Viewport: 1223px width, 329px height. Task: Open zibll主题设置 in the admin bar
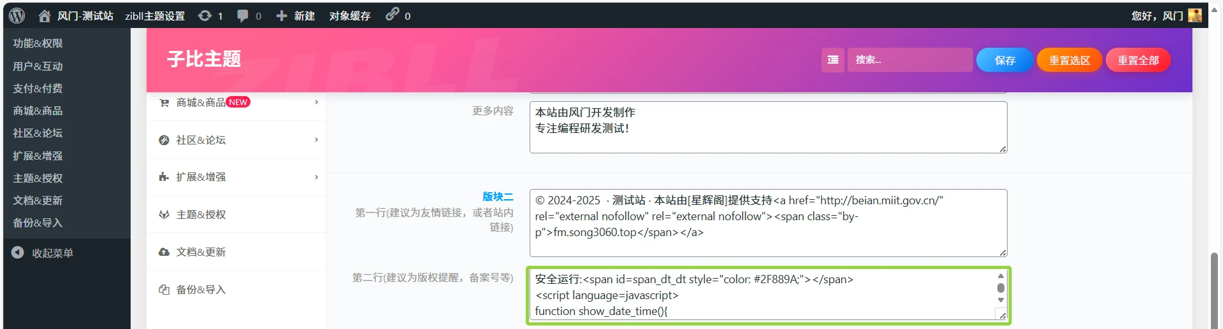(154, 16)
